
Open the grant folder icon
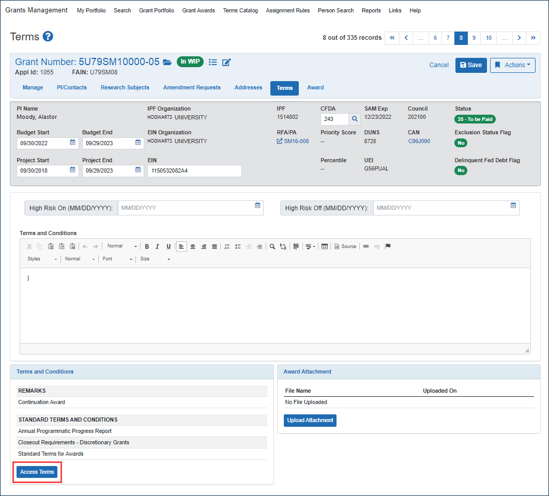tap(167, 63)
